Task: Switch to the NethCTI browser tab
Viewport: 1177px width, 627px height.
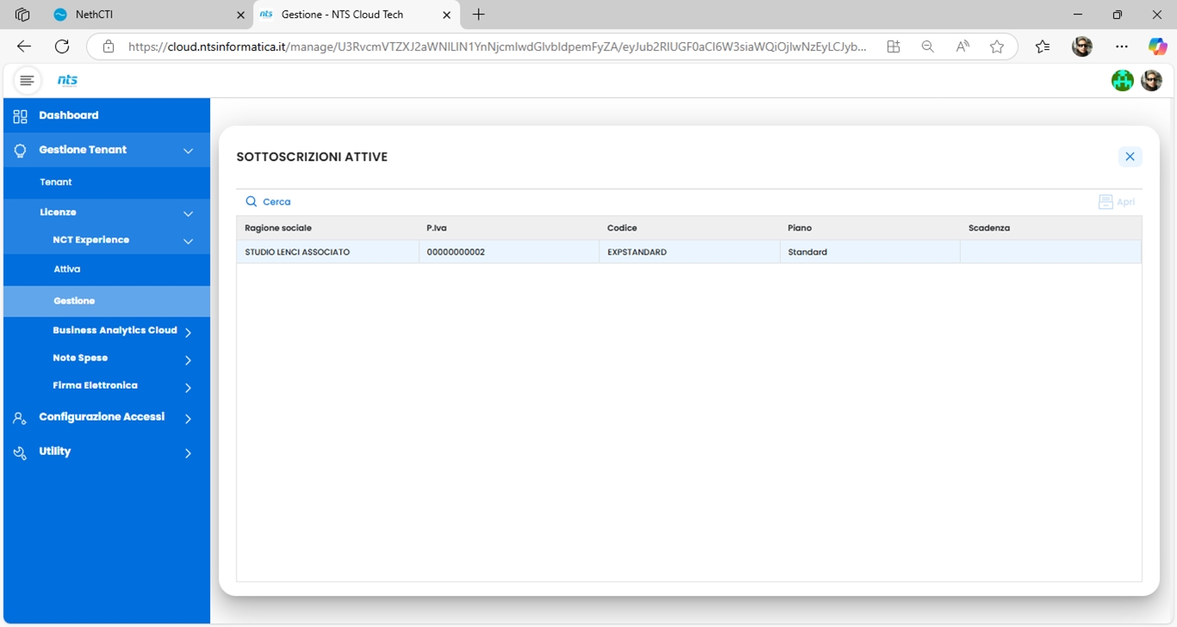Action: [x=148, y=15]
